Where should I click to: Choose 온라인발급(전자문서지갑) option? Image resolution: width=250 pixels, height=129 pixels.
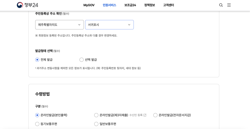click(155, 115)
